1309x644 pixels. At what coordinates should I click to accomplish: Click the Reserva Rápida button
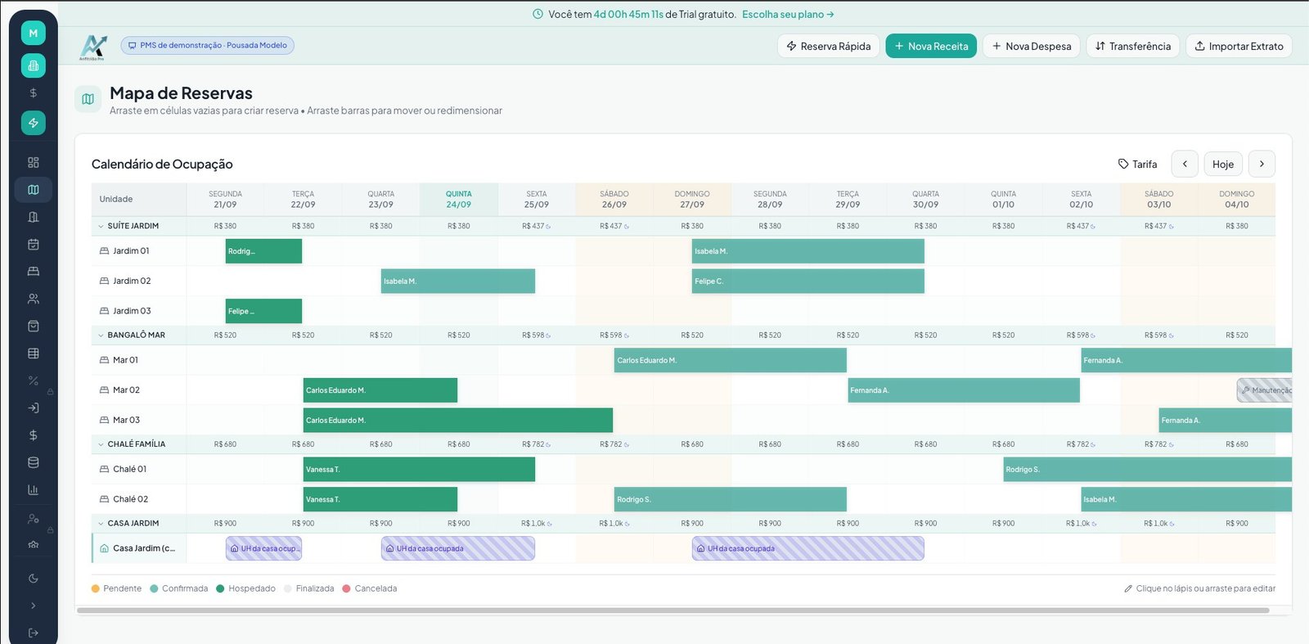(829, 46)
